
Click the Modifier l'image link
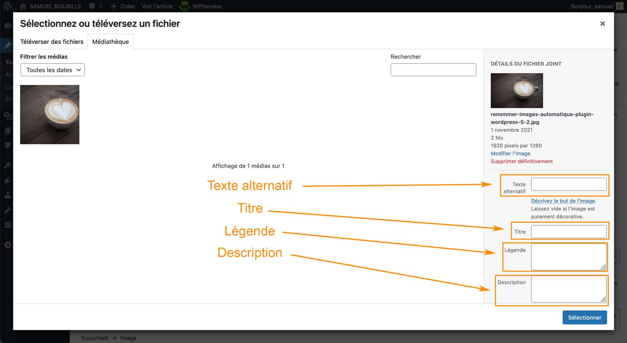[x=510, y=153]
